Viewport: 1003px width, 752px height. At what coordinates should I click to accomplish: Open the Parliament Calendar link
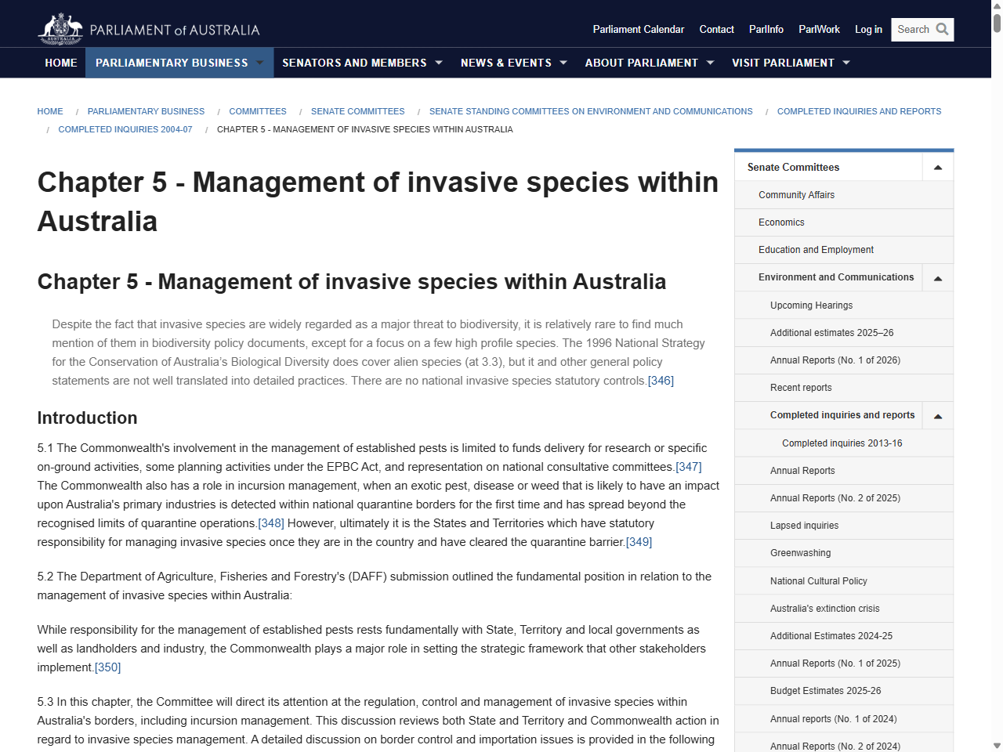pos(639,30)
